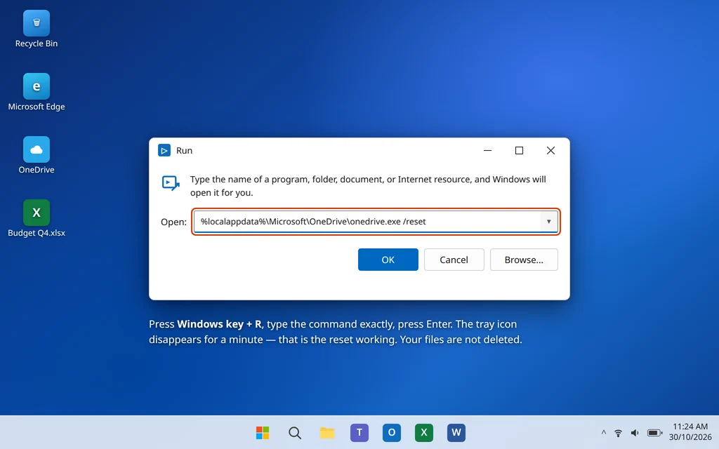This screenshot has width=719, height=449.
Task: Click the volume speaker tray icon
Action: 635,432
